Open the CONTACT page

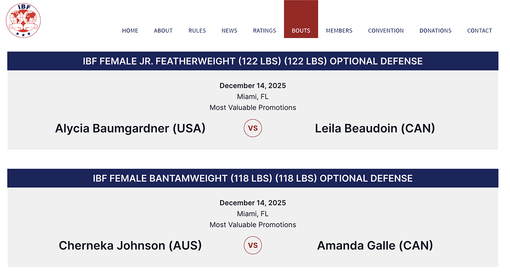point(479,30)
